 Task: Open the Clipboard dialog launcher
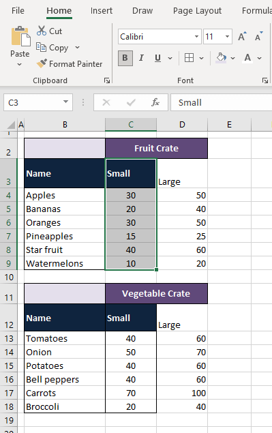coord(107,80)
